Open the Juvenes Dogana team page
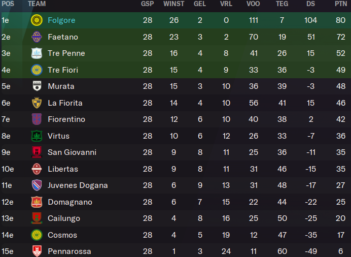Screen dimensions: 351x257 pos(78,185)
